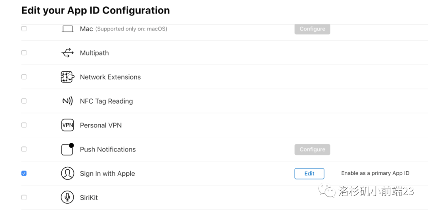
Task: Click the Multipath arrows icon
Action: [68, 53]
